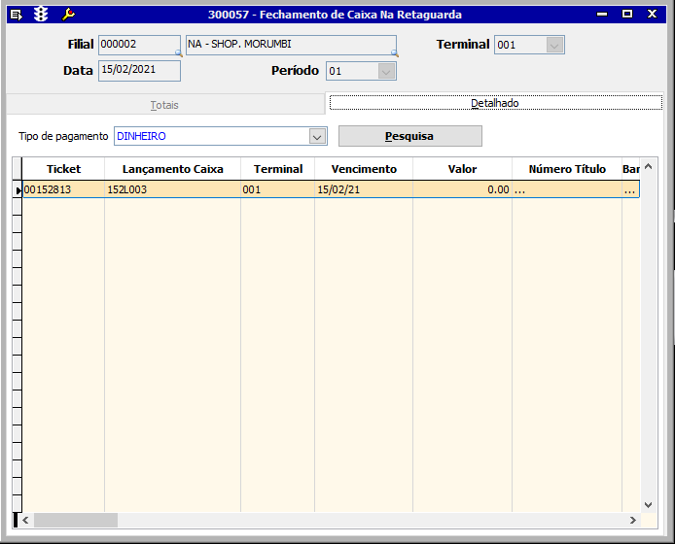Click the Vencimento column header

click(x=364, y=169)
